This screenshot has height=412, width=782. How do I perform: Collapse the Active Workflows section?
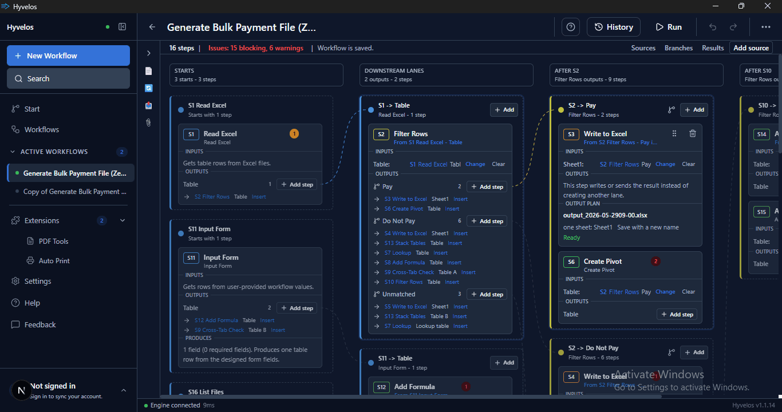pyautogui.click(x=13, y=152)
